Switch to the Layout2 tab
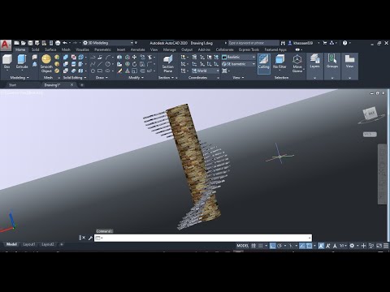 point(48,244)
